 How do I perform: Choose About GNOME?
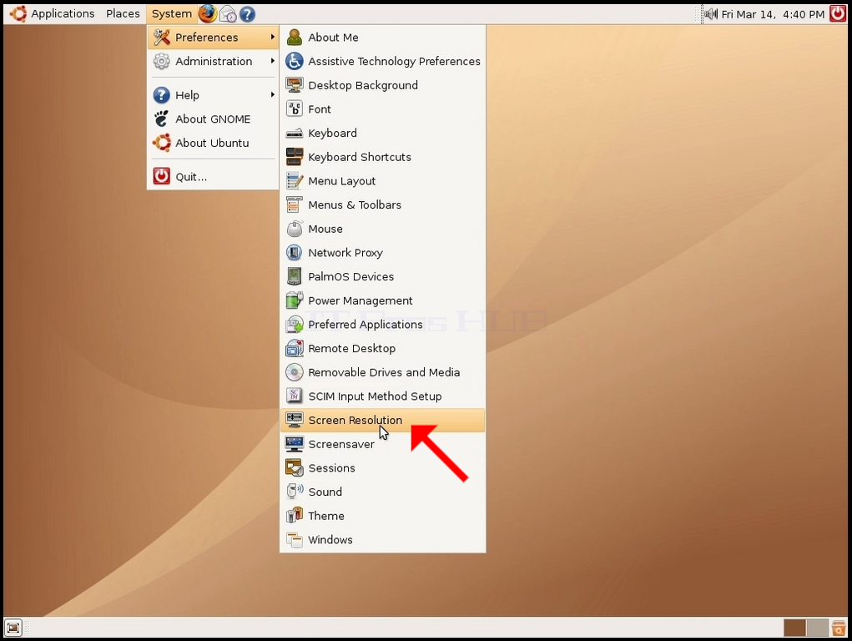coord(213,119)
